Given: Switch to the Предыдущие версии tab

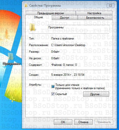Looking at the screenshot, I should coord(51,13).
